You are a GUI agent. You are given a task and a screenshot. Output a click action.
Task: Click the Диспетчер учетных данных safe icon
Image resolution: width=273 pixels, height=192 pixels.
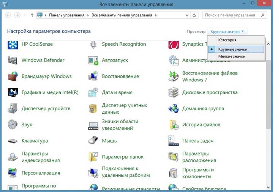93,109
